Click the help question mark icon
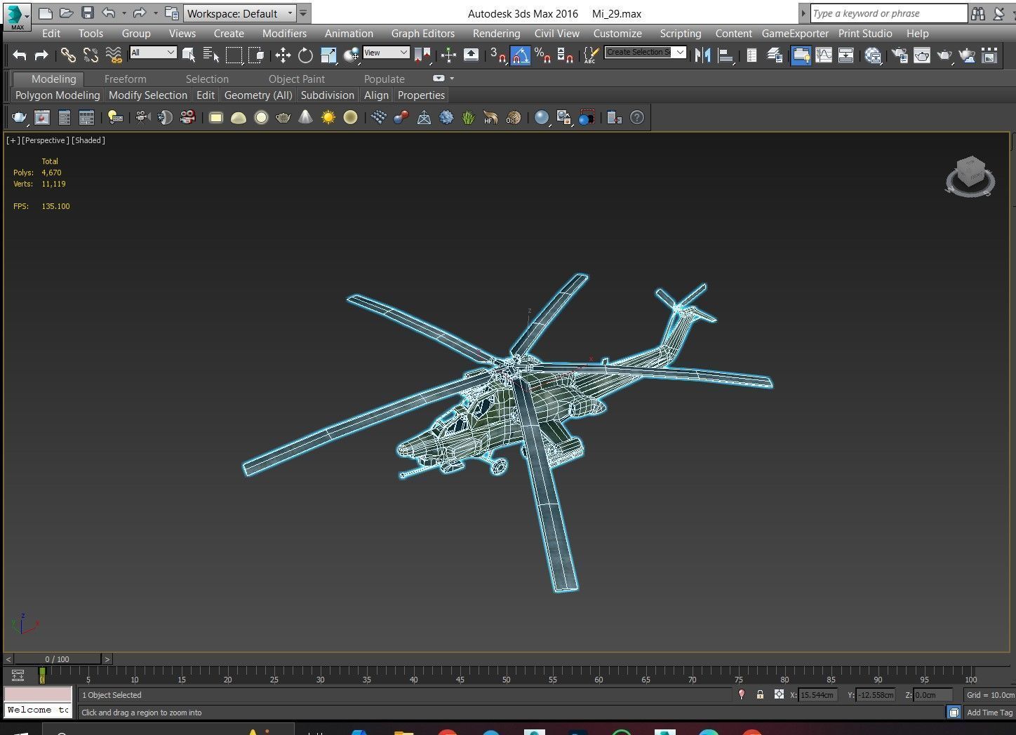 click(x=636, y=117)
